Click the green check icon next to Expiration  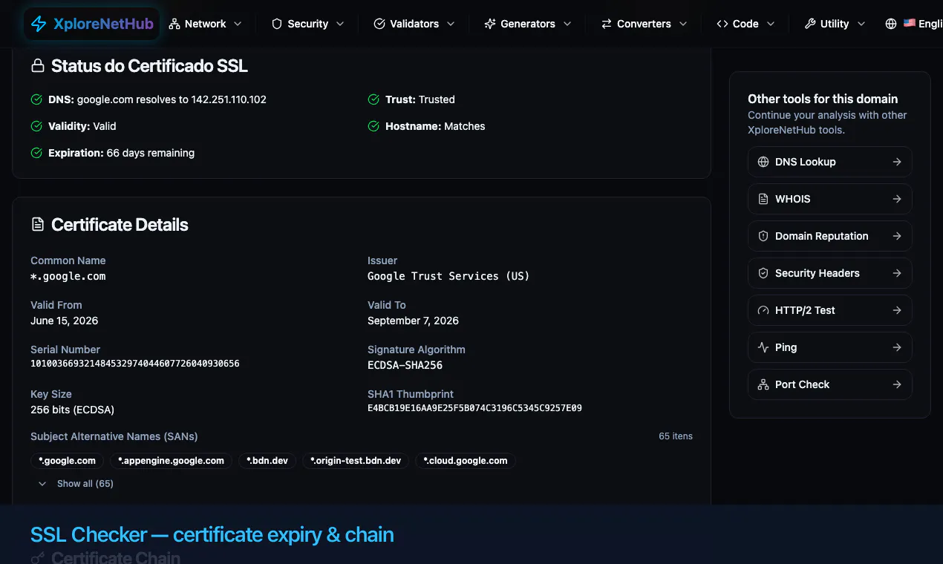(x=36, y=153)
